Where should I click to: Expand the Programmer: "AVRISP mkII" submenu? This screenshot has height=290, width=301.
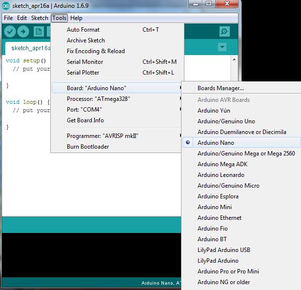pyautogui.click(x=117, y=136)
